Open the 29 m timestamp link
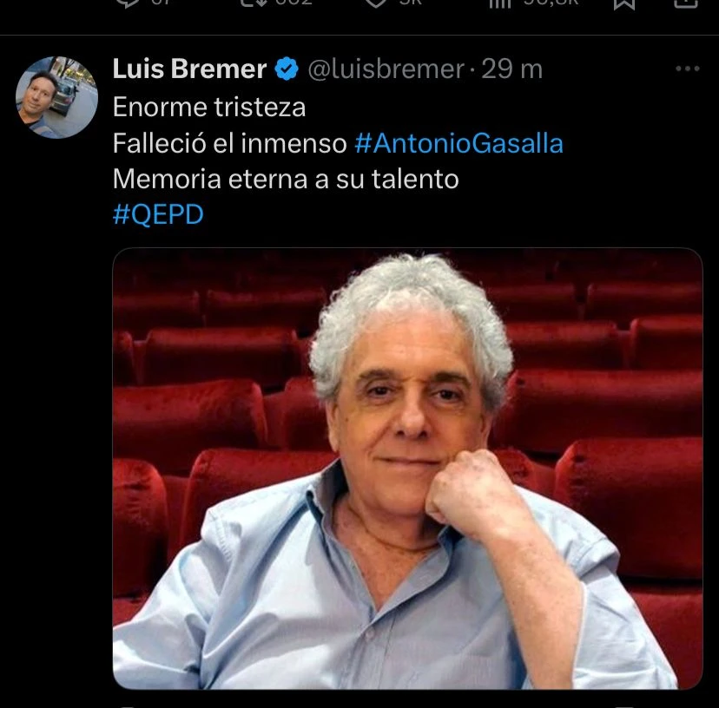Viewport: 719px width, 708px height. click(x=511, y=69)
